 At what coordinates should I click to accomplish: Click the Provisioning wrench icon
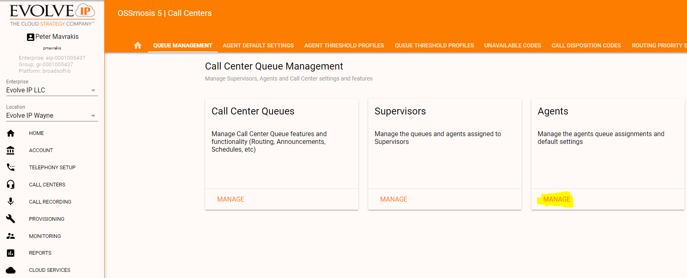pyautogui.click(x=11, y=219)
